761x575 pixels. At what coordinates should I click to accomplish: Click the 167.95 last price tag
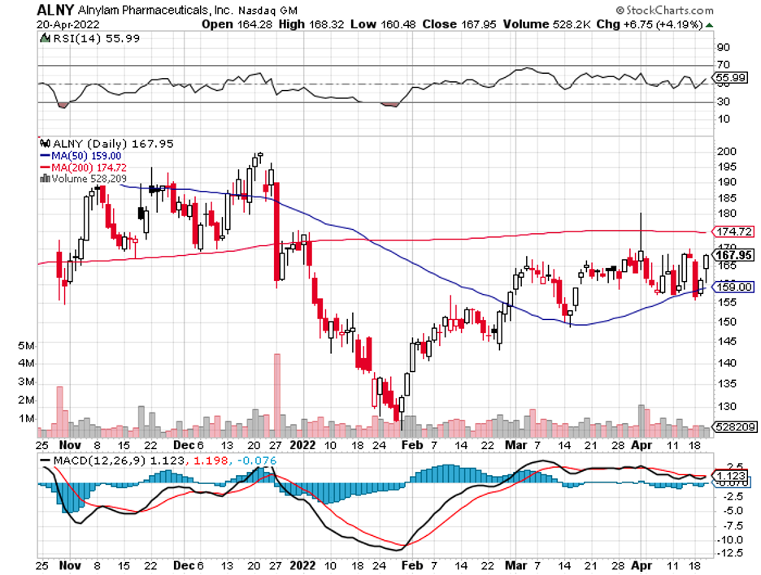click(733, 255)
